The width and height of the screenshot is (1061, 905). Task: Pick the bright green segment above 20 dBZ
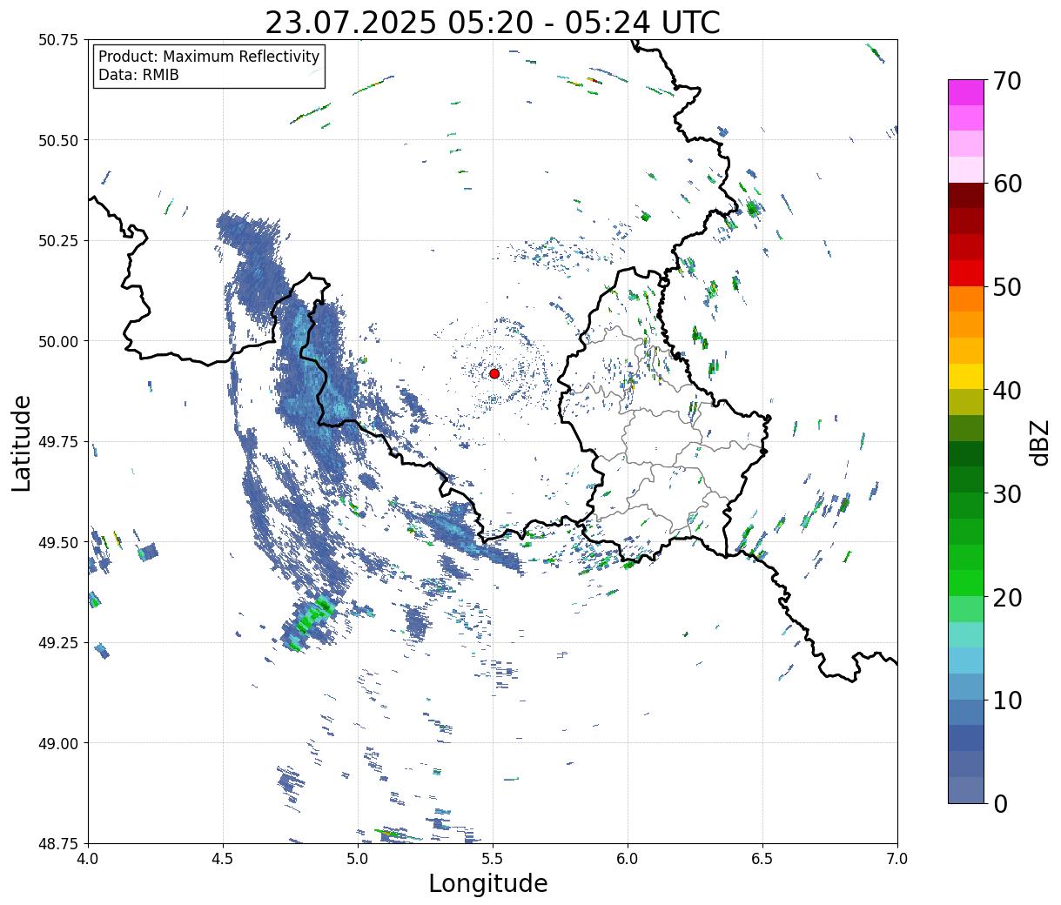[966, 582]
